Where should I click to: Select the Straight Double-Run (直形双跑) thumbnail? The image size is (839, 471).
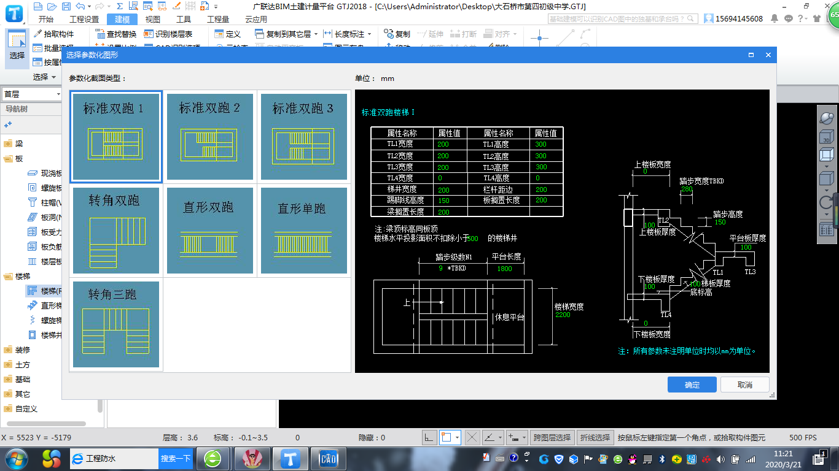[210, 231]
